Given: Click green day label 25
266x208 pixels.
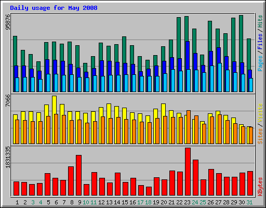Looking at the screenshot, I should 203,202.
